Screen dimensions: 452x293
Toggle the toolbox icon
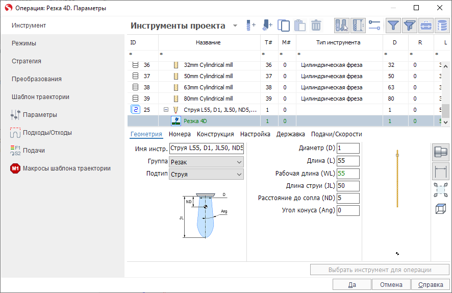pos(426,26)
